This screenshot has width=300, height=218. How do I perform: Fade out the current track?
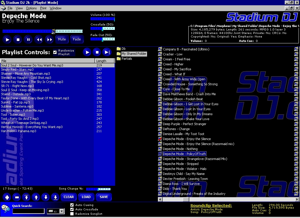(x=77, y=39)
